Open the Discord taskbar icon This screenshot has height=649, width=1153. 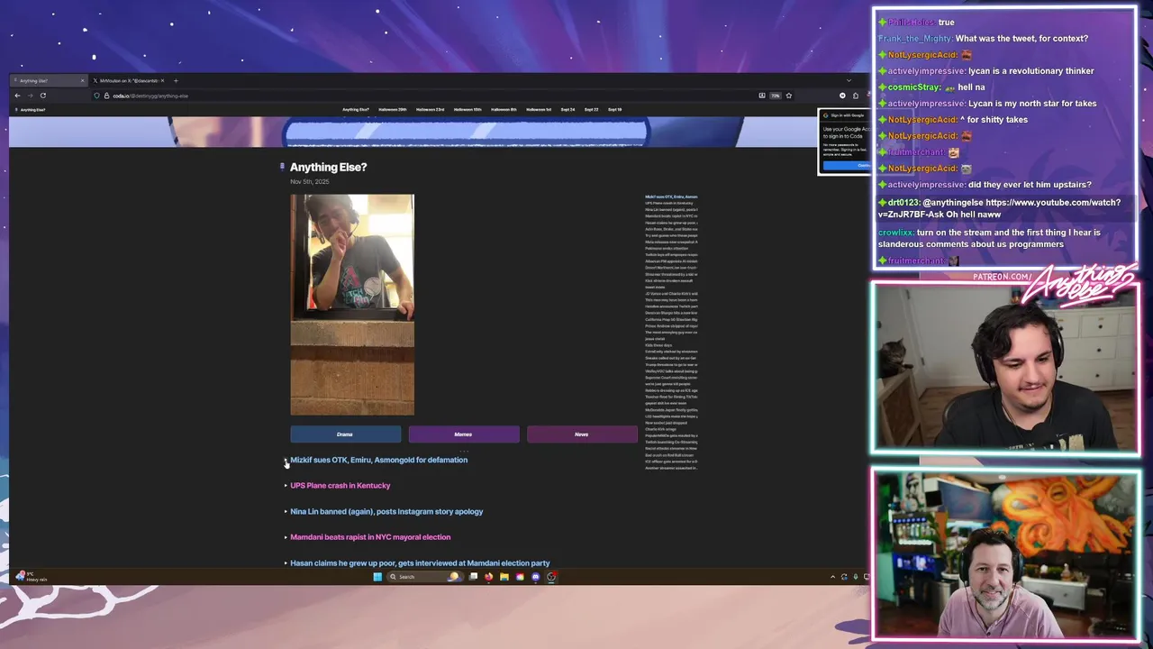[536, 577]
